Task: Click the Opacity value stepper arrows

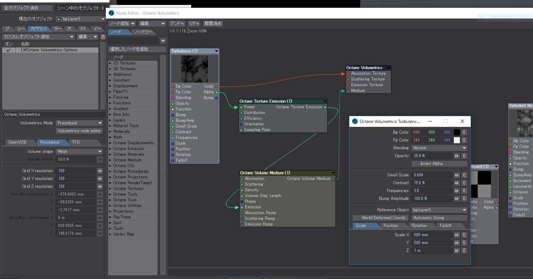Action: pos(456,156)
